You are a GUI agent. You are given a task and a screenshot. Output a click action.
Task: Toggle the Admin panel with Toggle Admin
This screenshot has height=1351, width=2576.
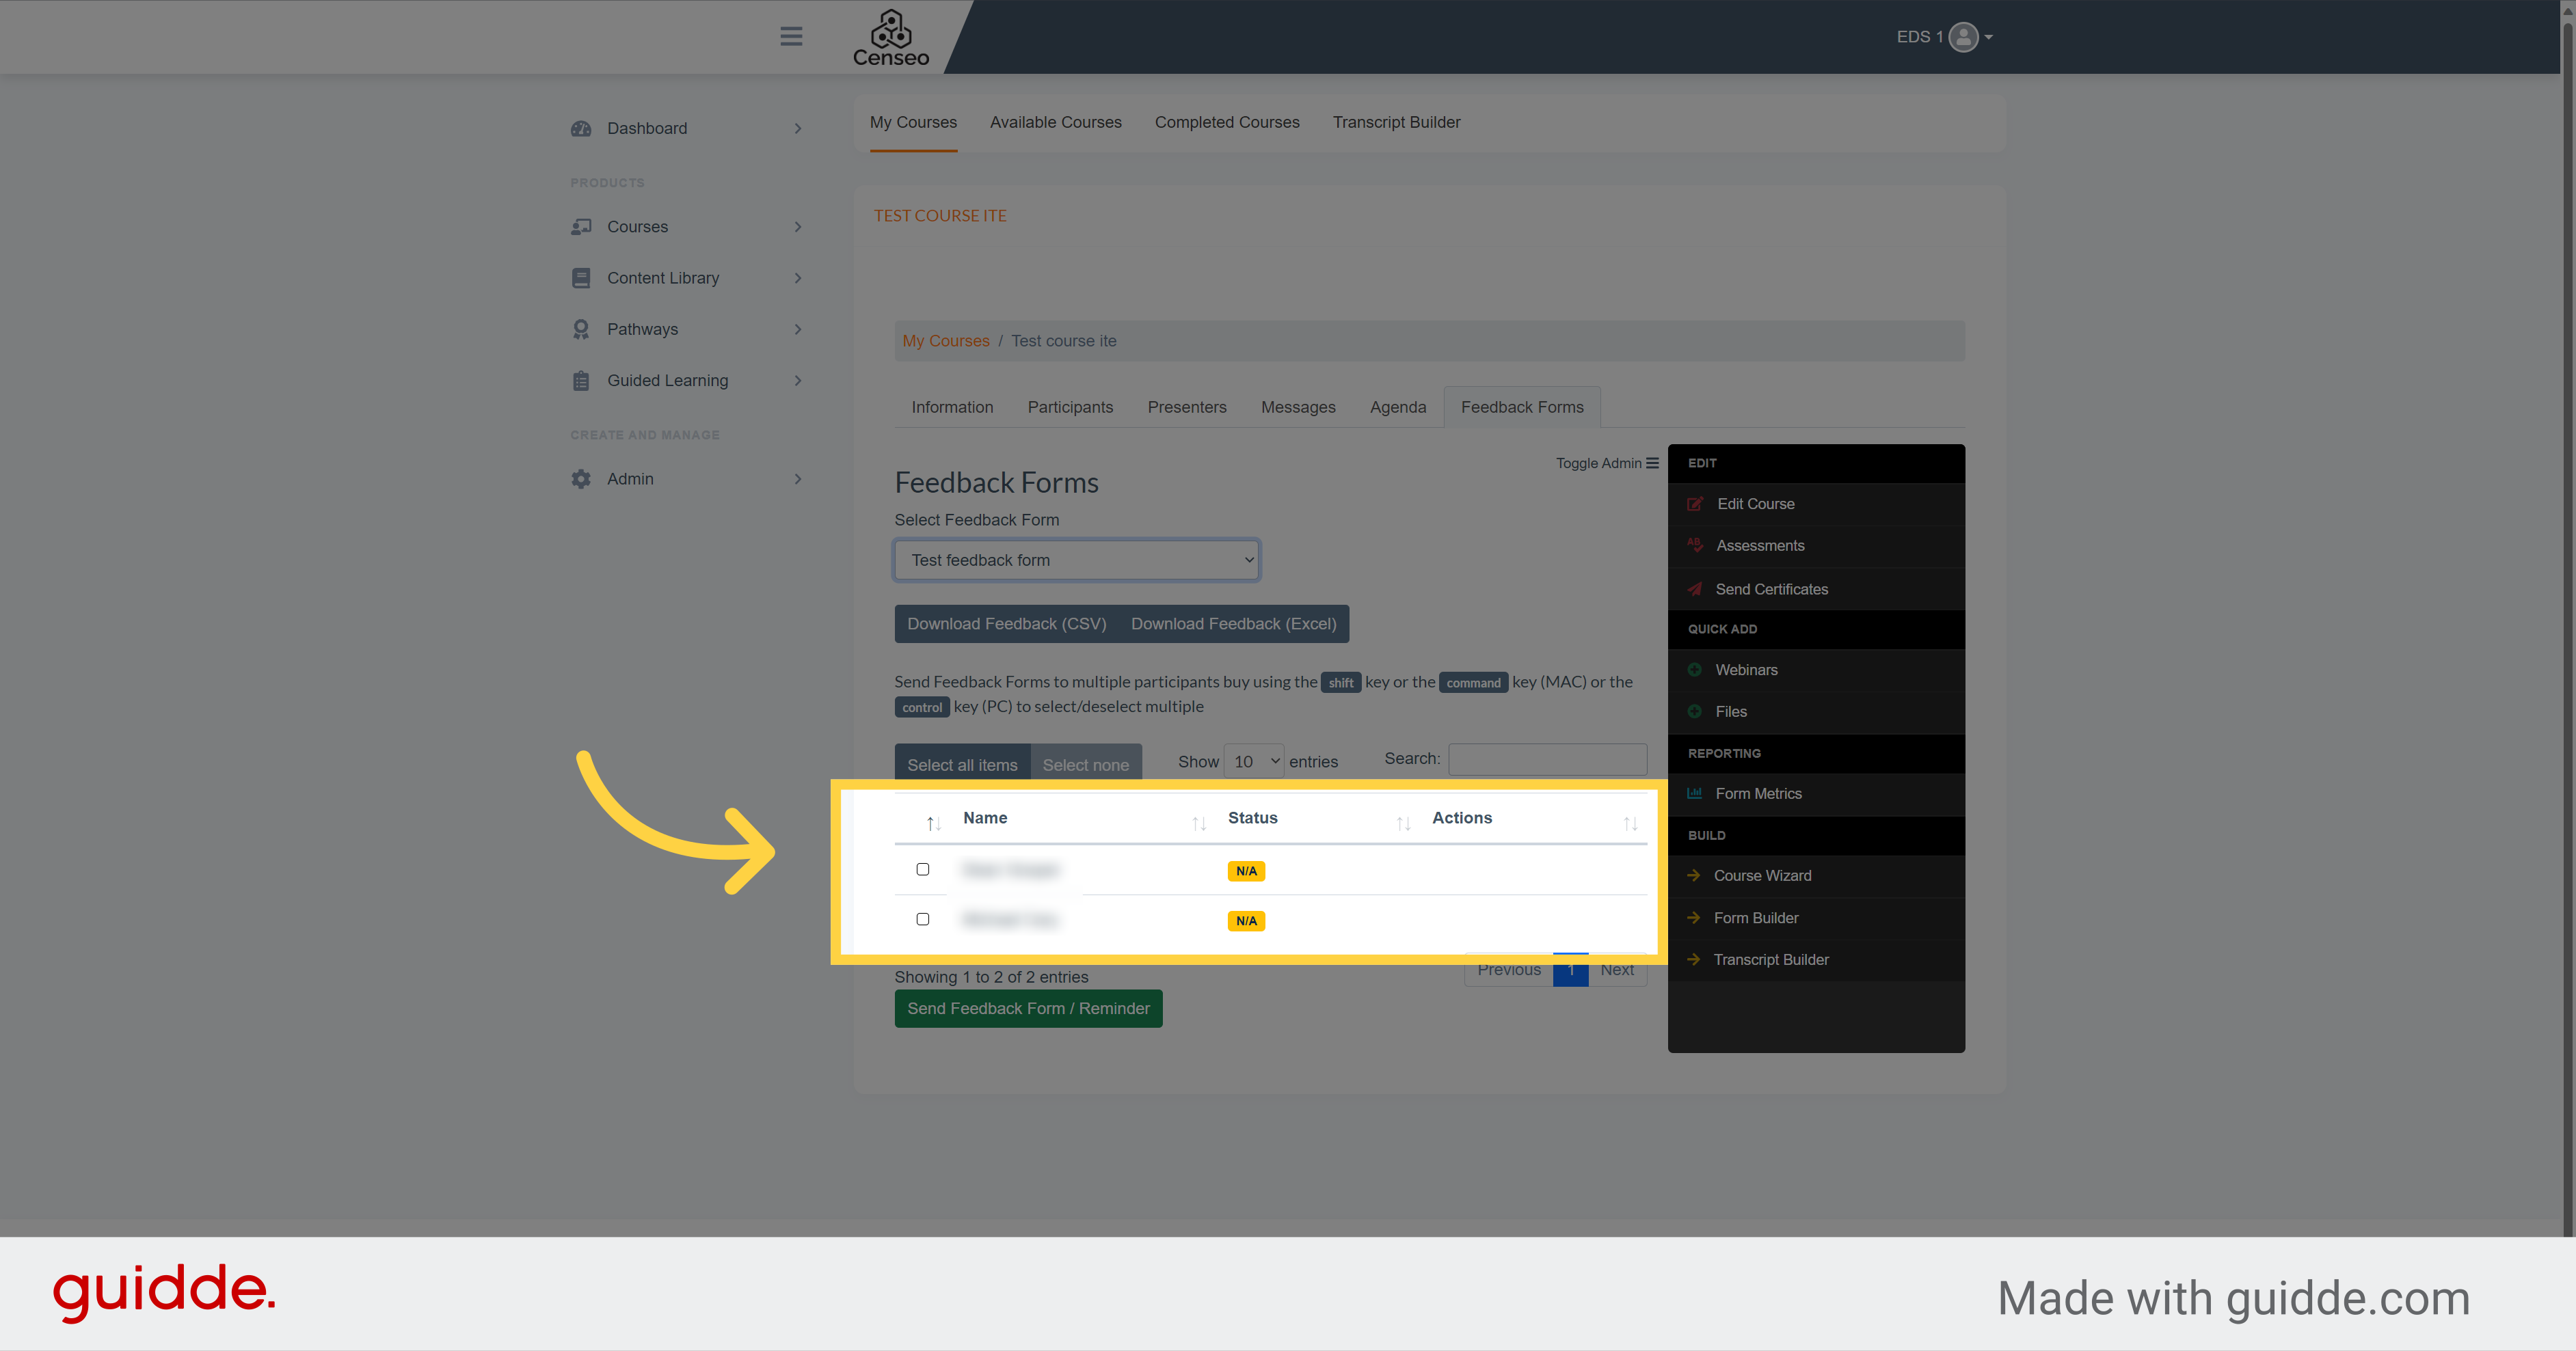[x=1607, y=463]
